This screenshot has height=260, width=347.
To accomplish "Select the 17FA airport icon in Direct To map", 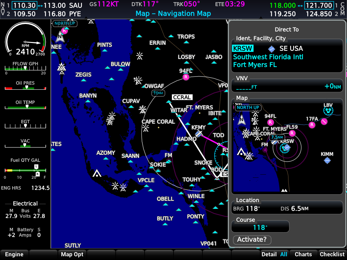I will pyautogui.click(x=312, y=125).
